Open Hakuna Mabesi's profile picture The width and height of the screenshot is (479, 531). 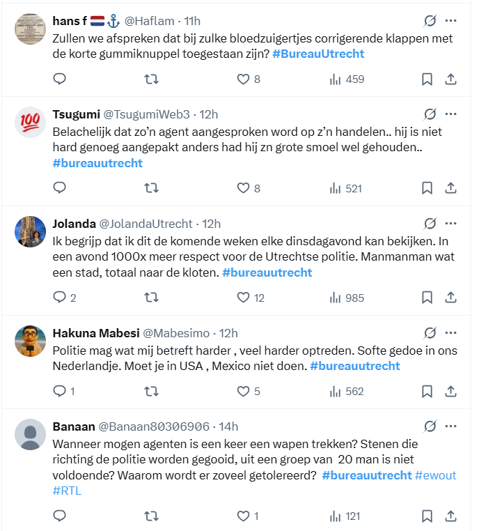tap(30, 339)
